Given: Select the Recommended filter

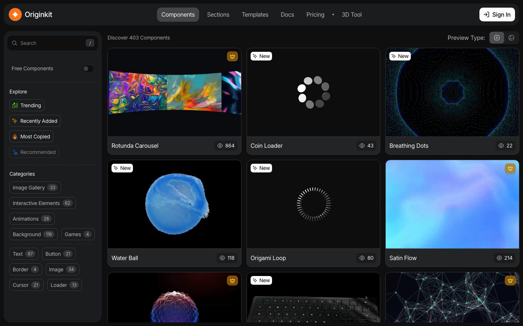Looking at the screenshot, I should coord(34,152).
